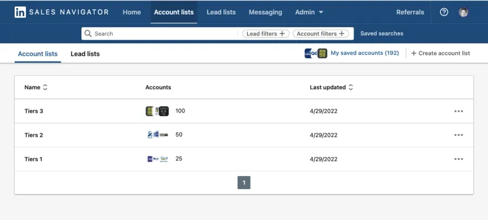Click Tiers 2 account logos thumbnail
The width and height of the screenshot is (488, 220).
pyautogui.click(x=157, y=134)
